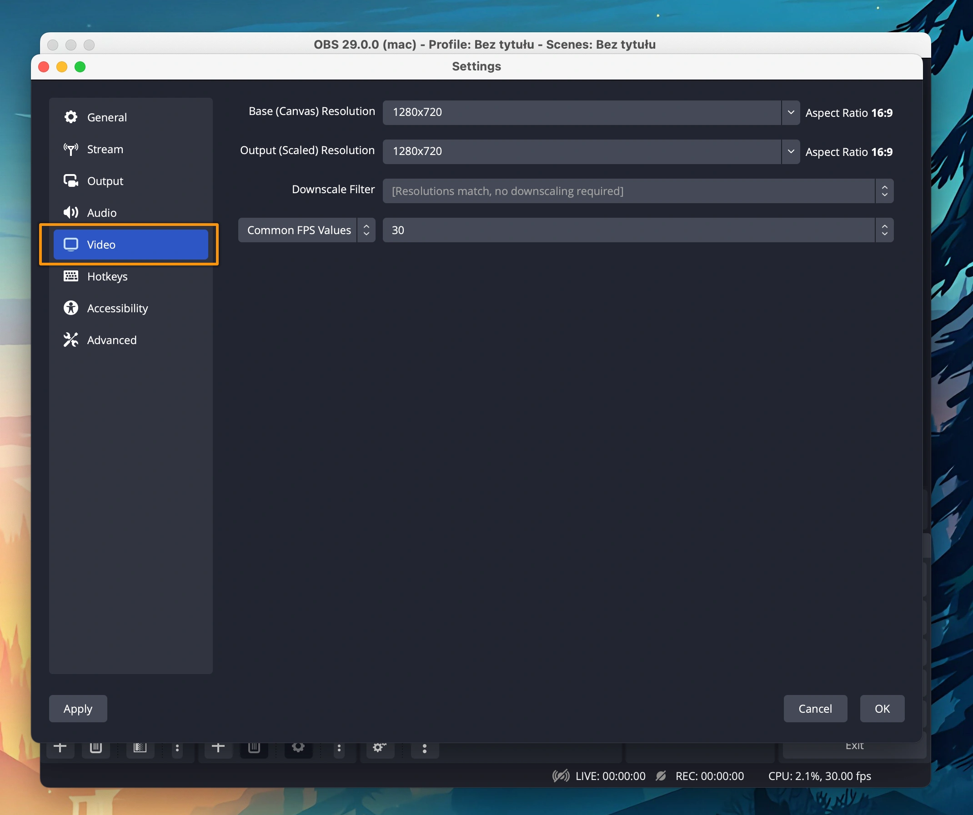Open the Common FPS Values type selector

click(306, 230)
